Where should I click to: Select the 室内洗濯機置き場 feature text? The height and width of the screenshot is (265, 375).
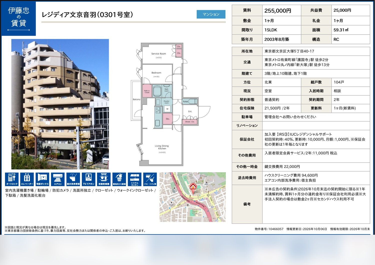click(19, 190)
